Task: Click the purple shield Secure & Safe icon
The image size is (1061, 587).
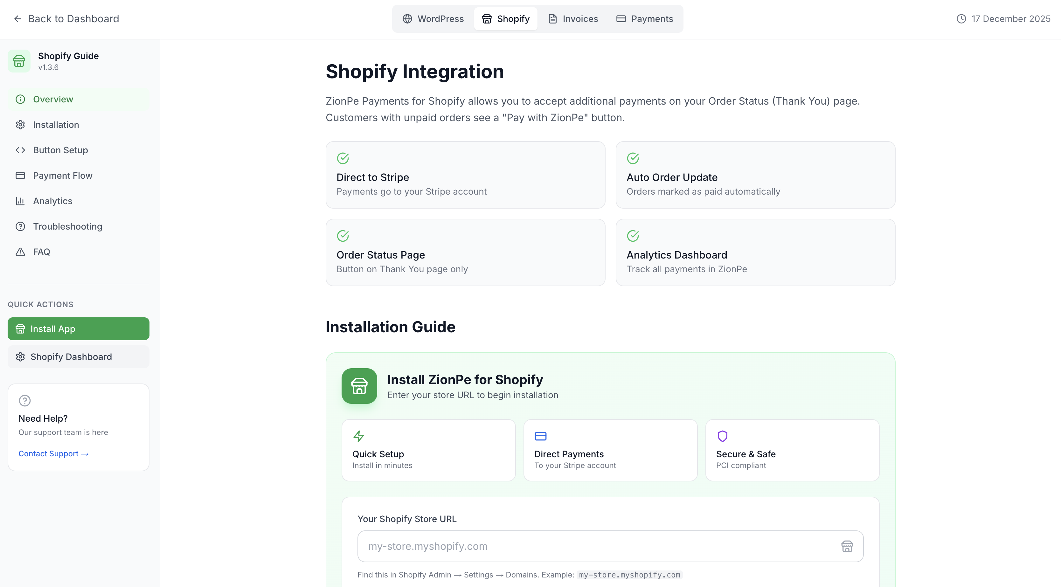Action: [722, 436]
